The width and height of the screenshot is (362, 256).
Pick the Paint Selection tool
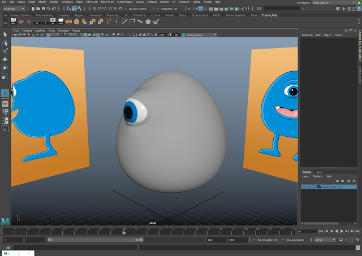click(5, 51)
